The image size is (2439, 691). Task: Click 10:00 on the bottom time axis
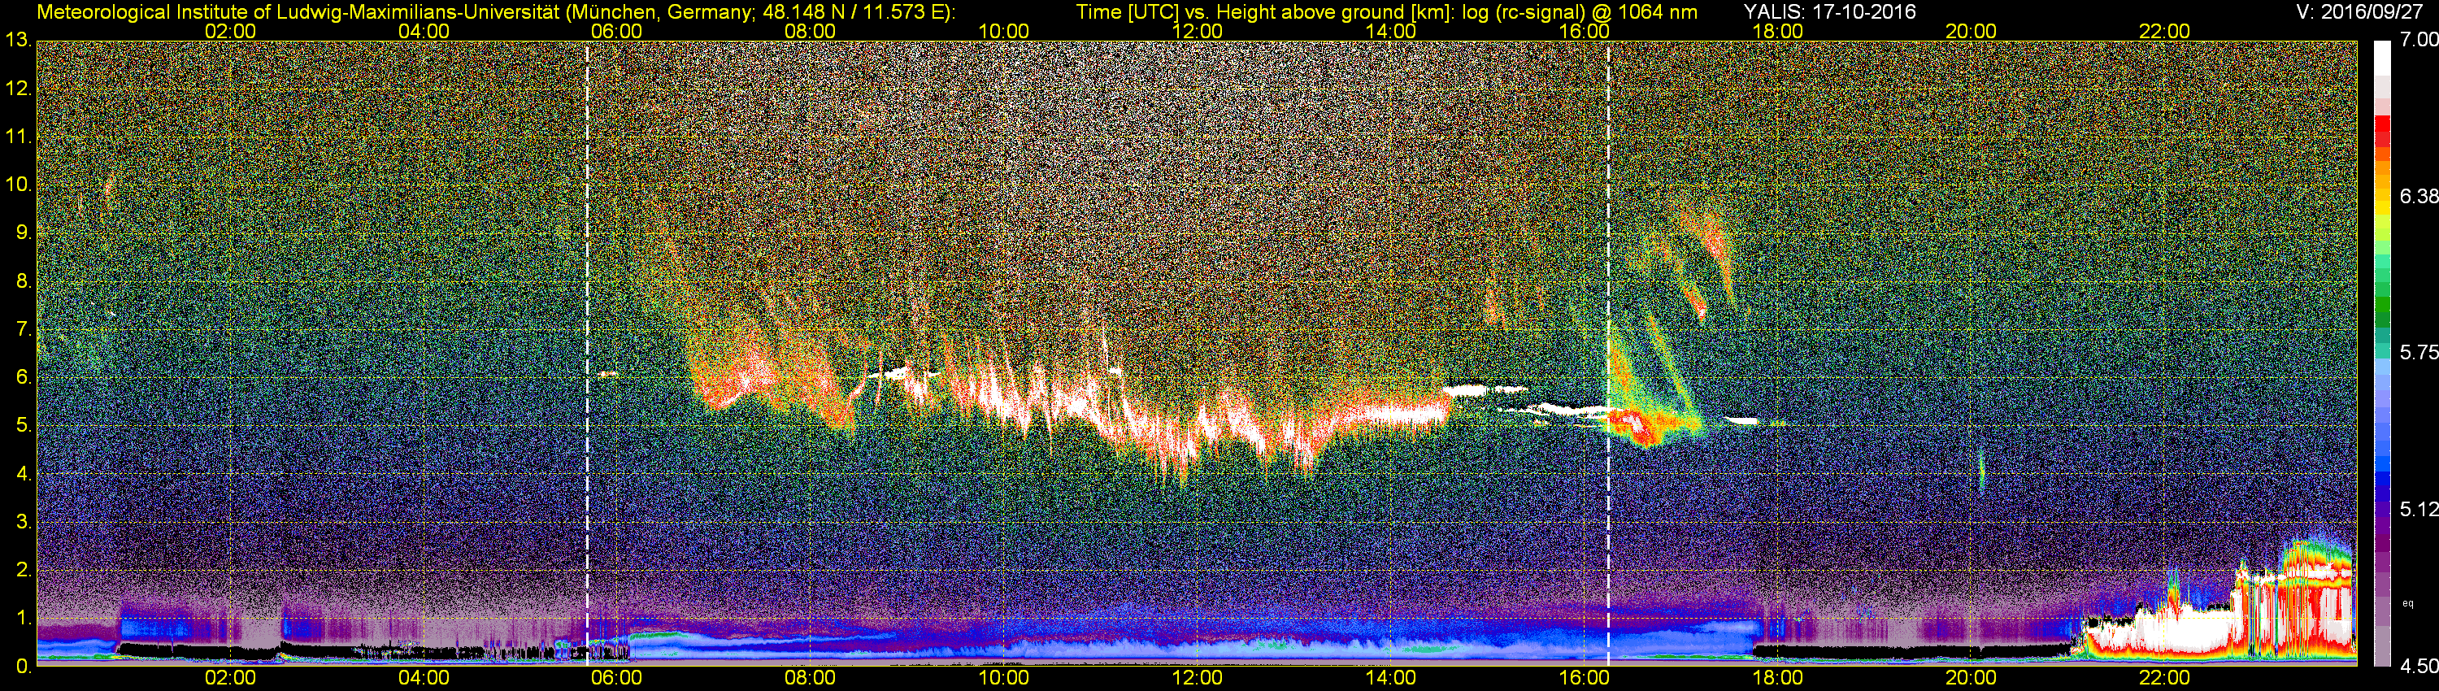click(1003, 678)
